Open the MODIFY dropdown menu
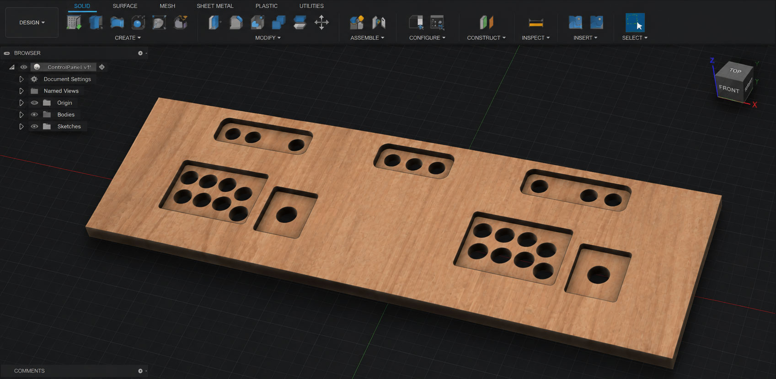The width and height of the screenshot is (776, 379). [x=268, y=38]
